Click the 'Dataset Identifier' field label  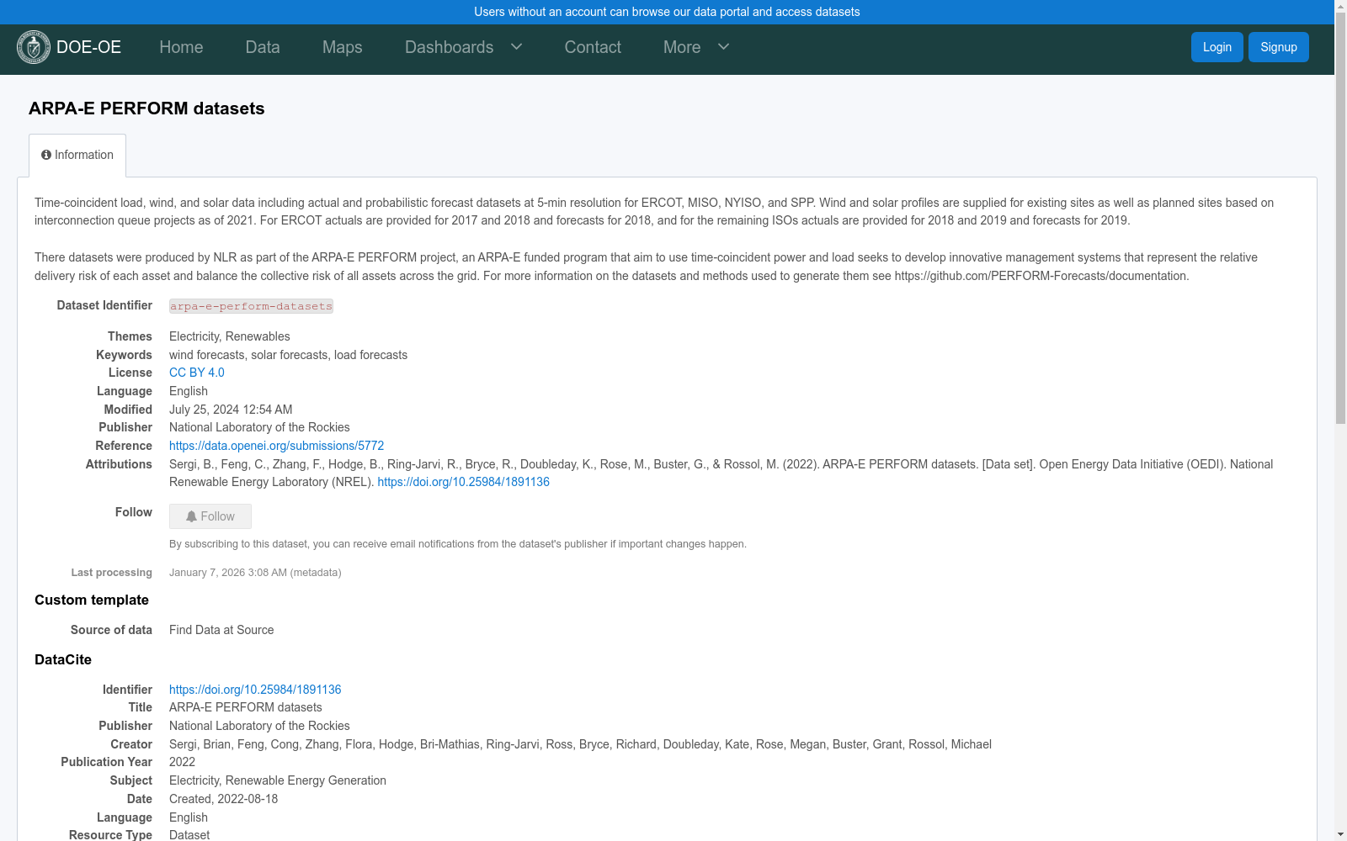[104, 305]
